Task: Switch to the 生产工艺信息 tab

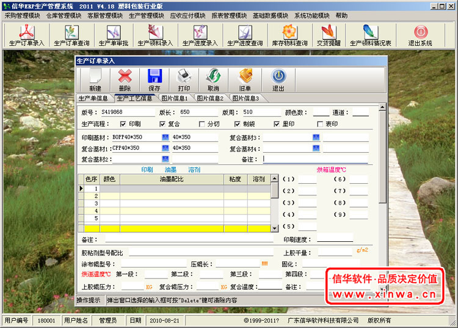Action: coord(135,98)
